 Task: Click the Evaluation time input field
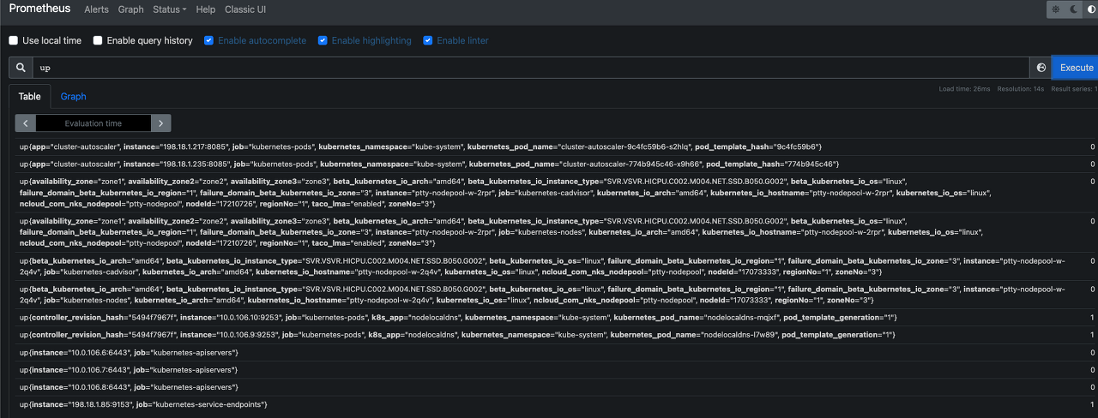coord(94,123)
